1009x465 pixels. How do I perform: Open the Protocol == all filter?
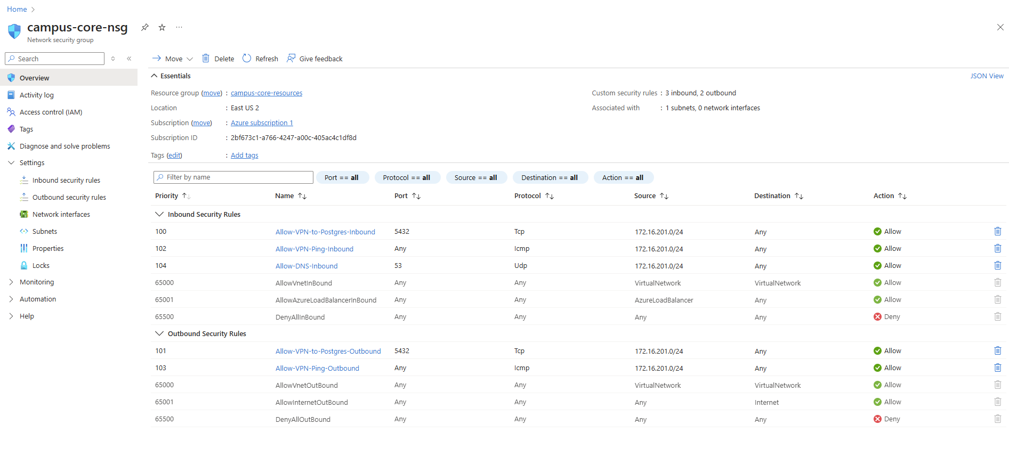[x=407, y=177]
